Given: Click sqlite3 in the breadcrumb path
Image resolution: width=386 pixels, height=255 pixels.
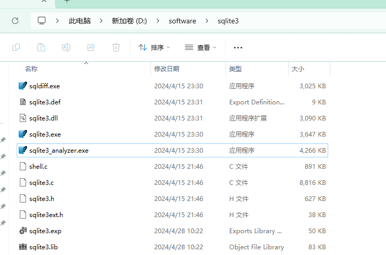Looking at the screenshot, I should 228,21.
